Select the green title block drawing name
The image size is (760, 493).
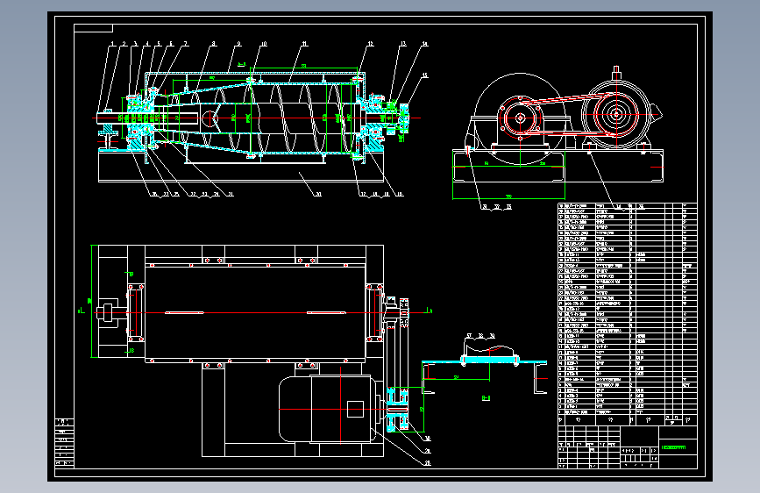(674, 447)
